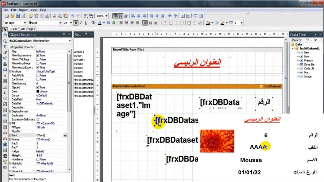324x182 pixels.
Task: Toggle the Clipped checkbox
Action: [x=38, y=87]
